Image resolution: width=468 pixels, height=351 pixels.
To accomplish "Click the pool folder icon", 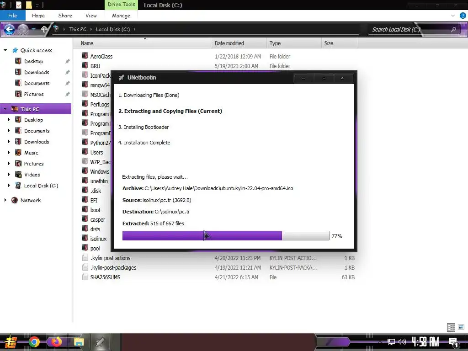I will pos(85,248).
